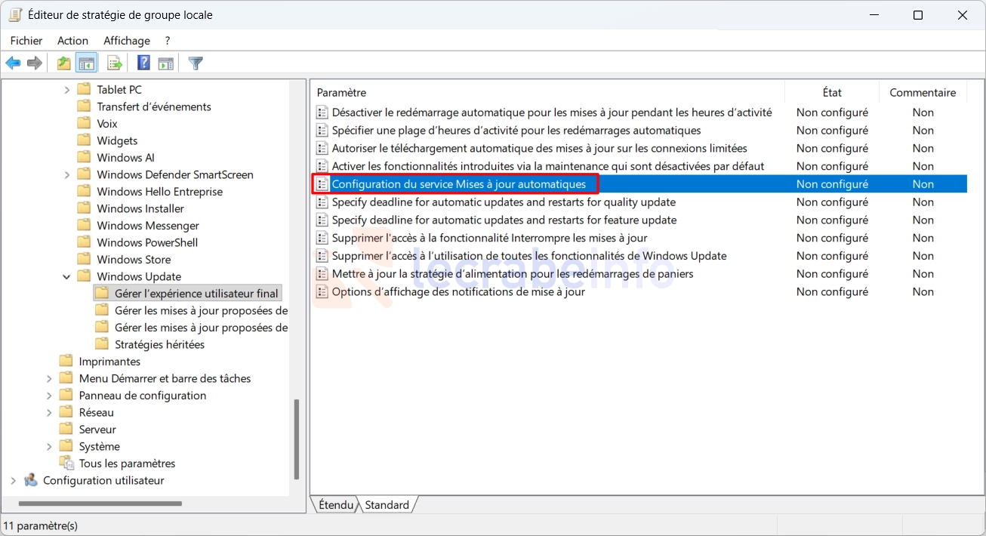
Task: Toggle the Show/Hide action pane button
Action: tap(166, 63)
